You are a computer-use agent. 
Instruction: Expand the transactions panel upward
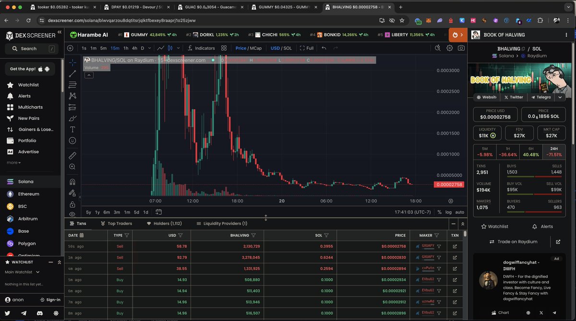pyautogui.click(x=463, y=224)
